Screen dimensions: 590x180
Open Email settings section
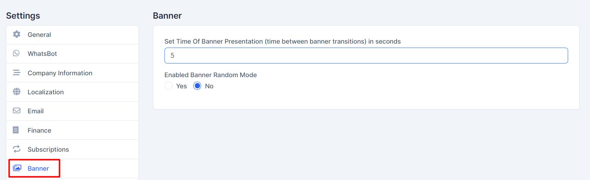tap(35, 111)
